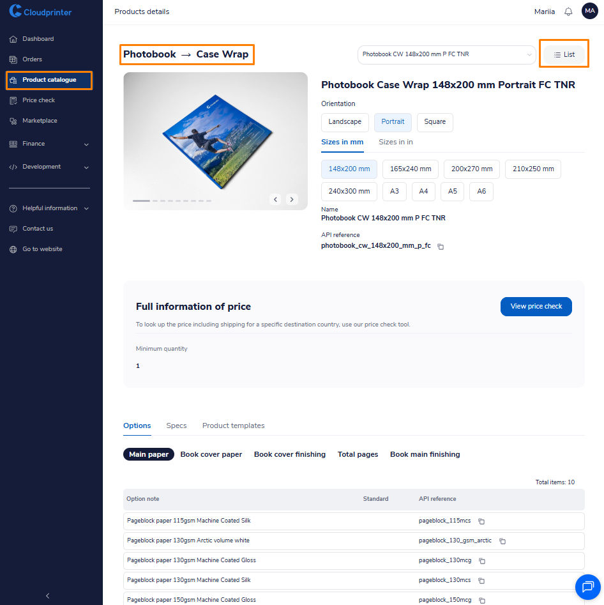Choose size A3
604x605 pixels.
coord(394,192)
